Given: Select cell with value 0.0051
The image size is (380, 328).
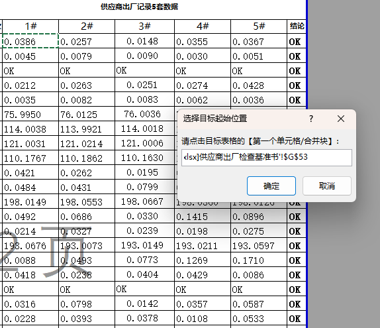Looking at the screenshot, I should click(x=259, y=56).
